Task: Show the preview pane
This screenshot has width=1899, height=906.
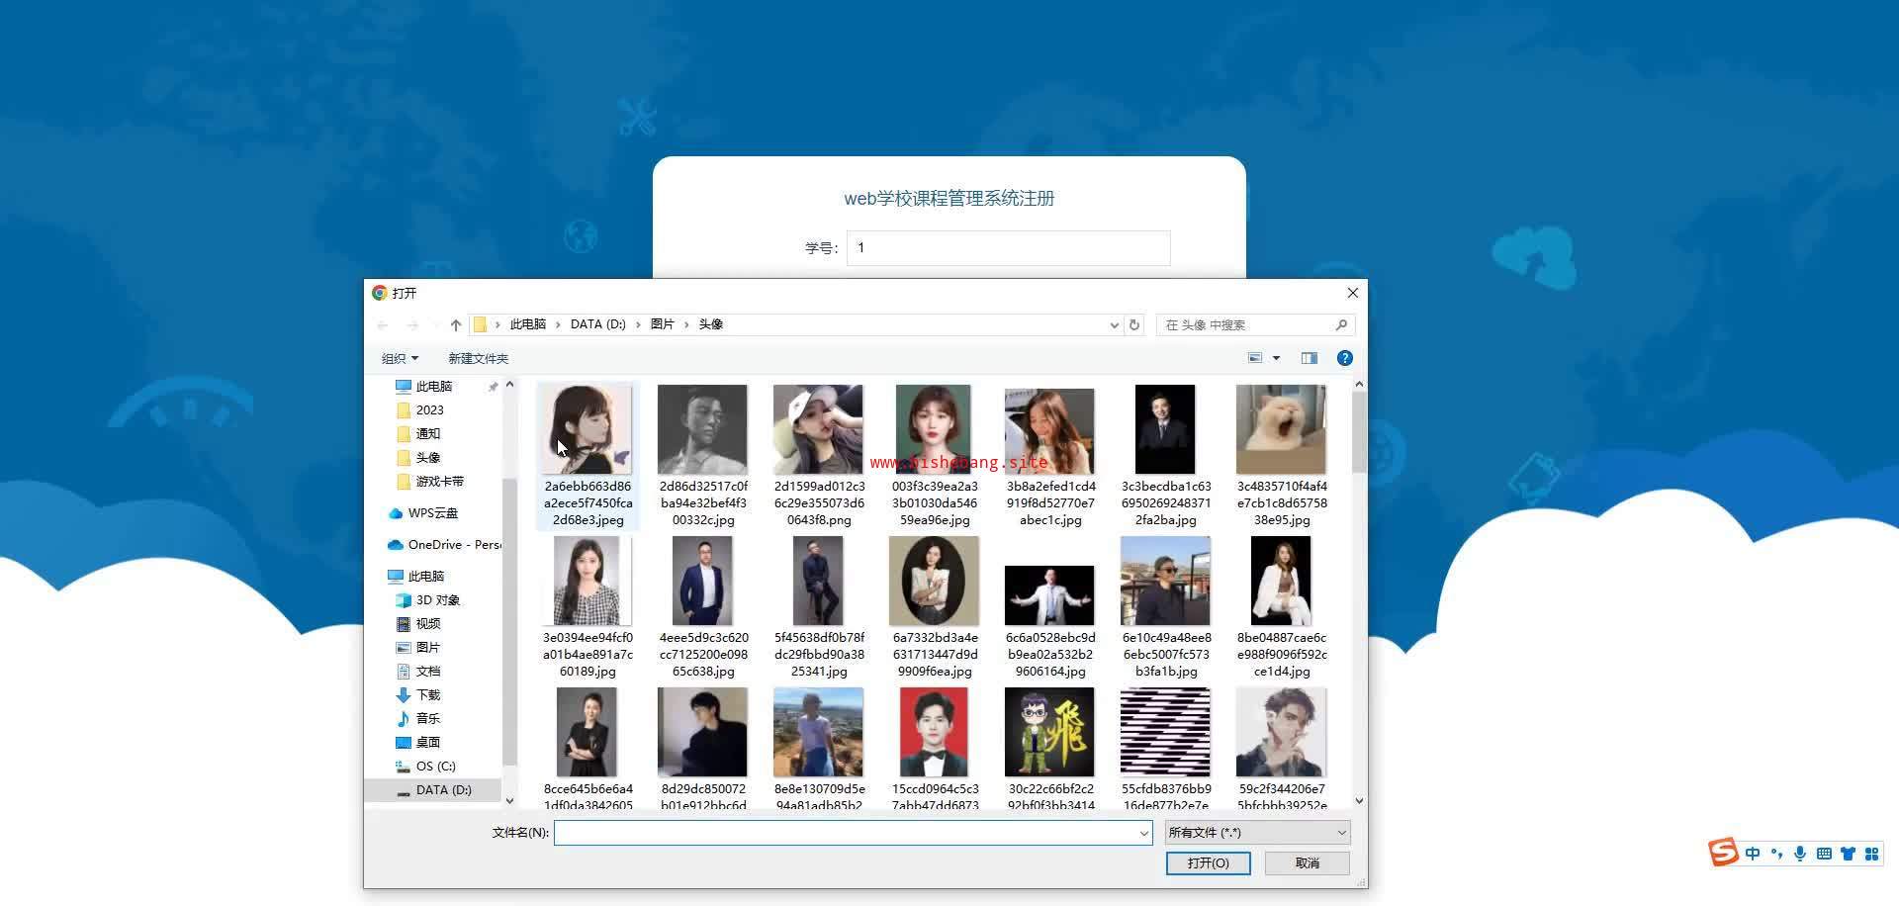Action: tap(1310, 358)
